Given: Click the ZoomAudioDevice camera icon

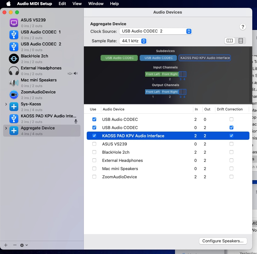Looking at the screenshot, I should [14, 95].
